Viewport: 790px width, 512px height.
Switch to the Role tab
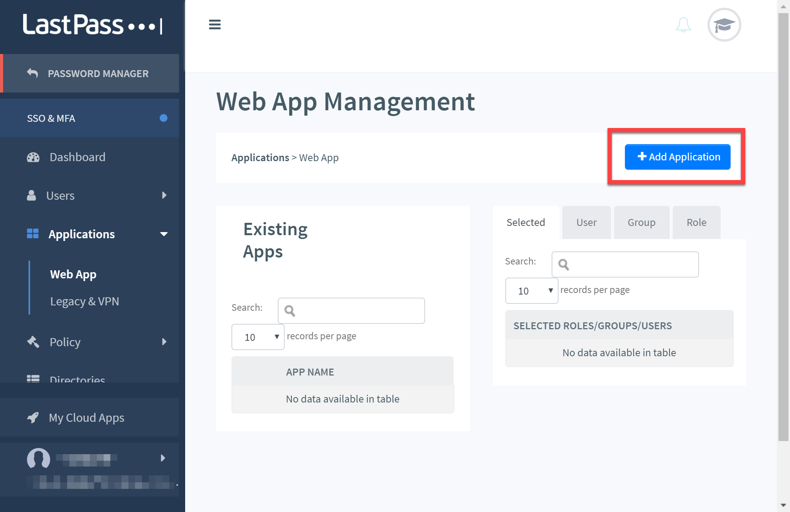[x=696, y=222]
